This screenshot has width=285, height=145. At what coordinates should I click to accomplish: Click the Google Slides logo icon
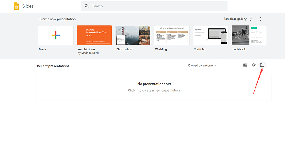[17, 6]
